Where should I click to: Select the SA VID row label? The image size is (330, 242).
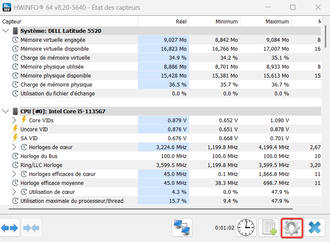pos(29,138)
